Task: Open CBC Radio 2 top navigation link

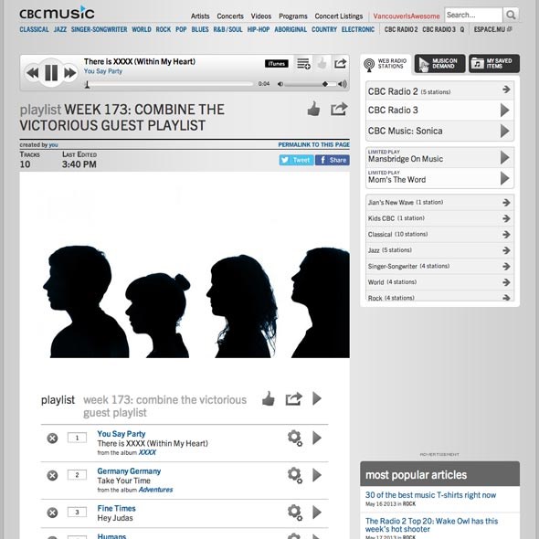Action: coord(401,29)
